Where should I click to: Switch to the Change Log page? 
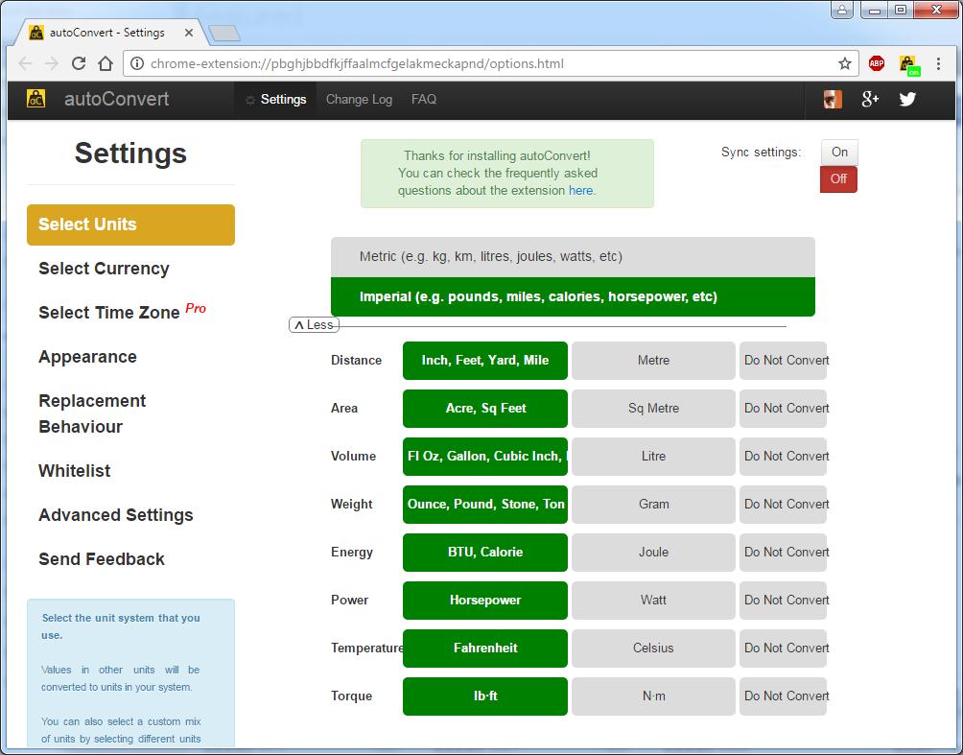pos(359,99)
